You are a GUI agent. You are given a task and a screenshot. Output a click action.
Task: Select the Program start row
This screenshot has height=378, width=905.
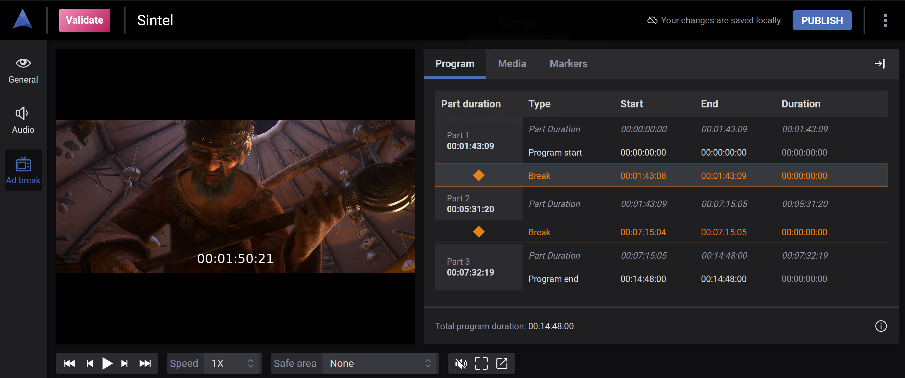pos(705,152)
